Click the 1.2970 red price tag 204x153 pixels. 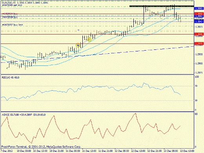tap(199, 44)
